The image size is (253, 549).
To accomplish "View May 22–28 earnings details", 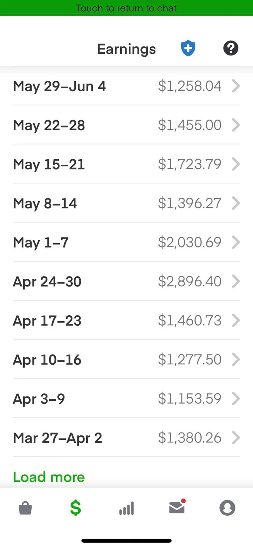I will pyautogui.click(x=126, y=125).
